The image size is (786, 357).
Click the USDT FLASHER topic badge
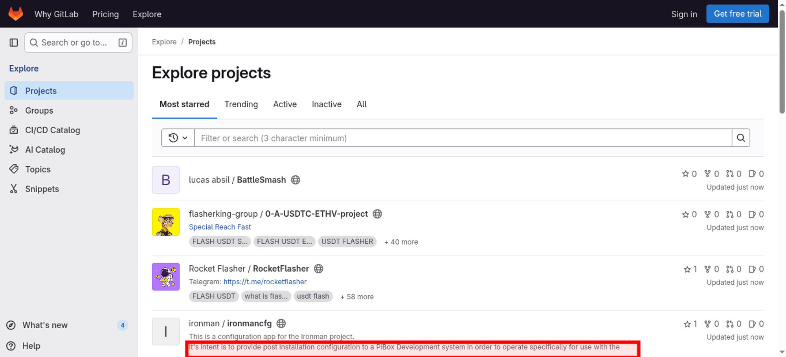coord(347,241)
